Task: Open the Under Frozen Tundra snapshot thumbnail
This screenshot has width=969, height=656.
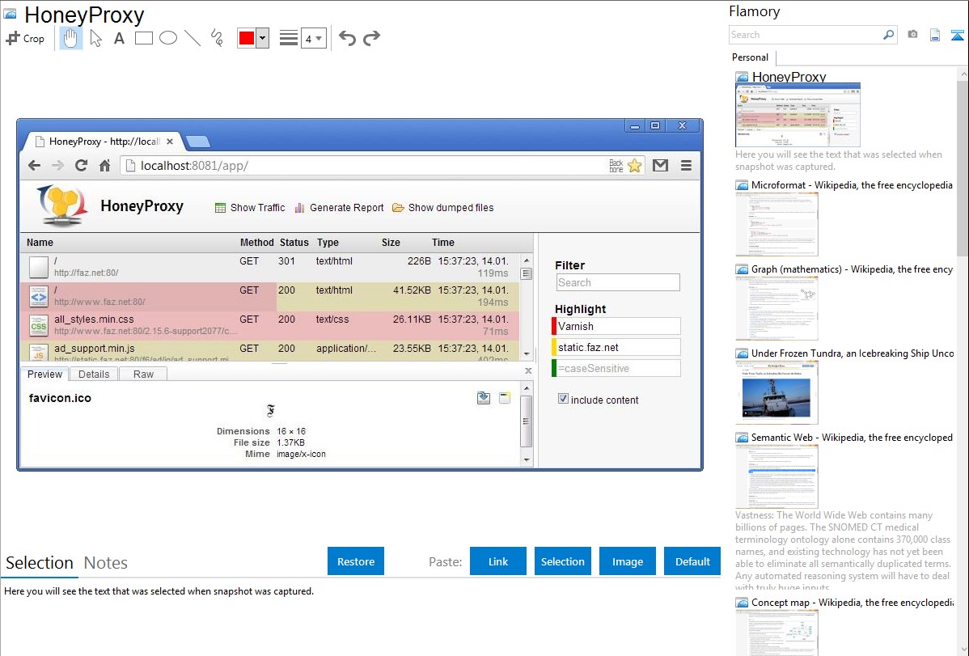Action: pyautogui.click(x=776, y=392)
